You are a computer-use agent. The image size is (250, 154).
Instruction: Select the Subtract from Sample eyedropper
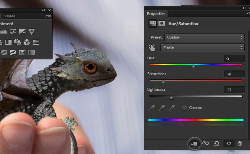[x=172, y=108]
